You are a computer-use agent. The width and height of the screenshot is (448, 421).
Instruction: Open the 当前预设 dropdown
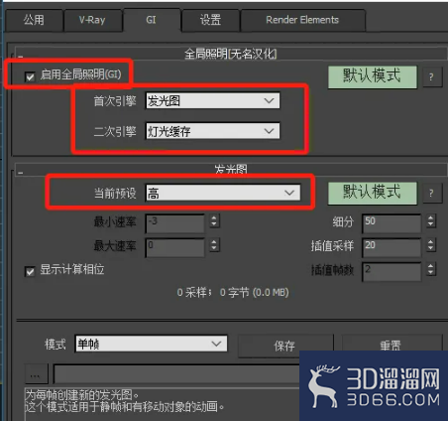tap(223, 193)
